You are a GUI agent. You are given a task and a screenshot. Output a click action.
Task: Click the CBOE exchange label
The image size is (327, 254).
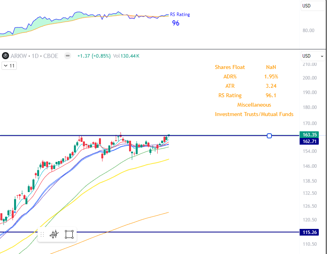click(x=51, y=56)
